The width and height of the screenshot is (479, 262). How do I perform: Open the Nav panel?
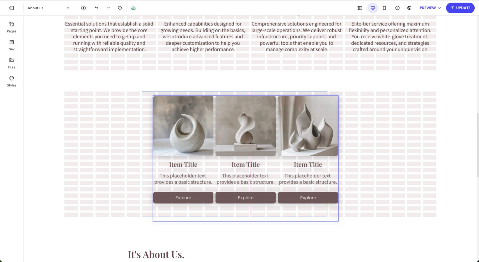coord(12,45)
